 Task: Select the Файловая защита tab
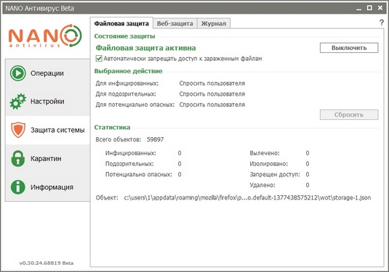pos(121,23)
